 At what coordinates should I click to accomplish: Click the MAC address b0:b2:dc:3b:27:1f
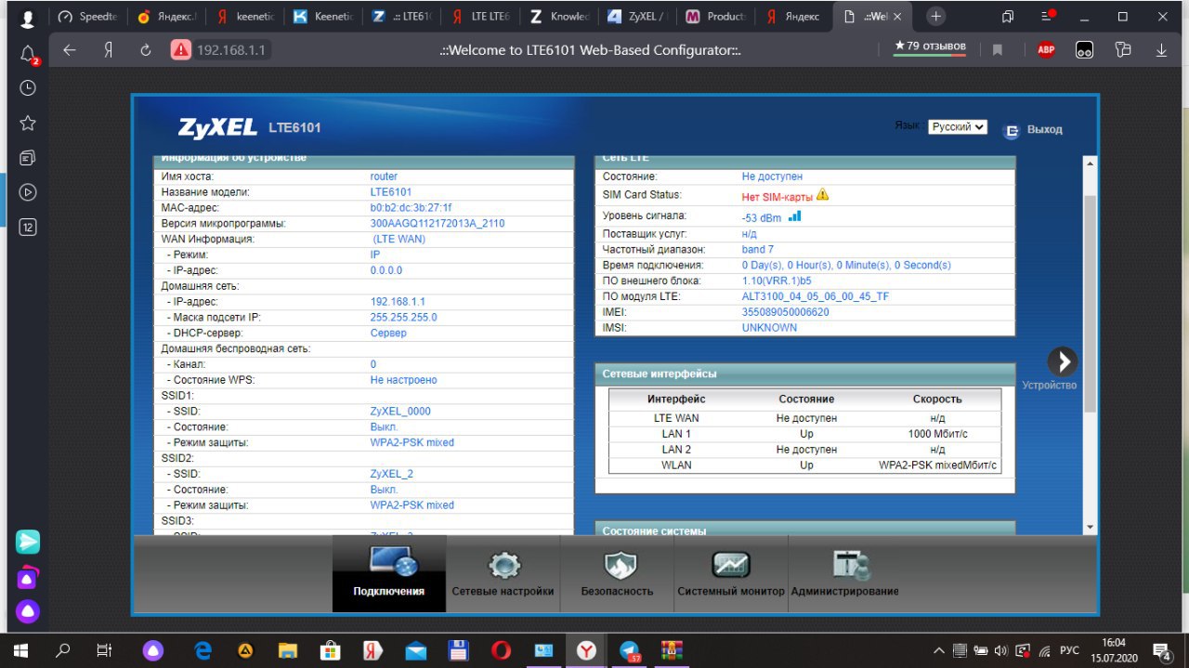[x=411, y=208]
